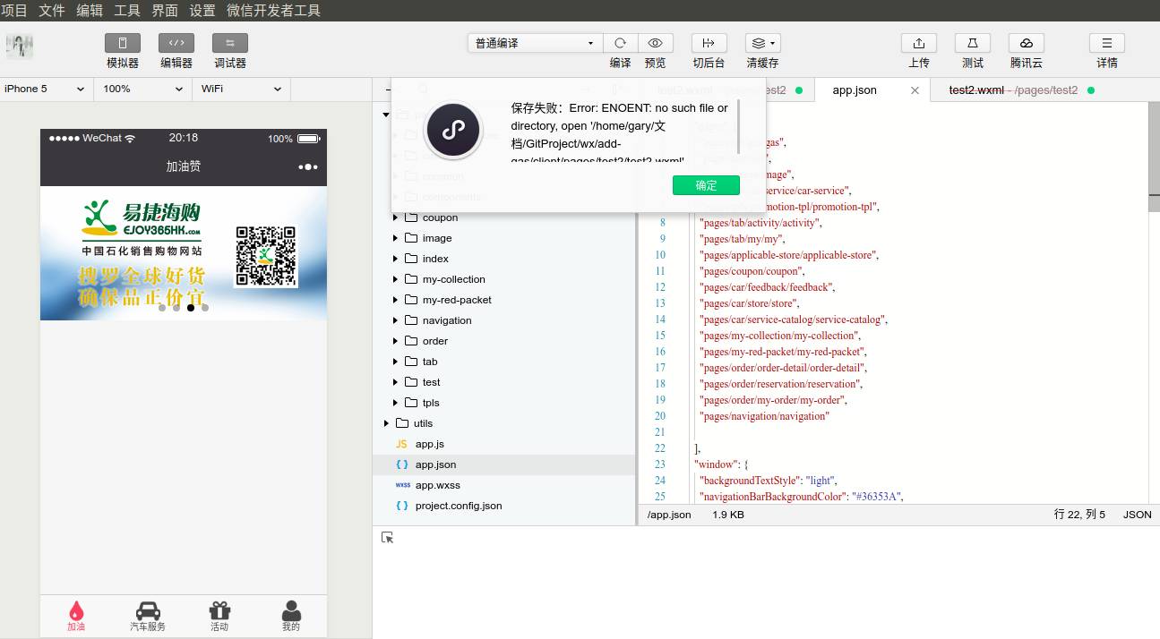Open the 100% zoom dropdown

(143, 89)
